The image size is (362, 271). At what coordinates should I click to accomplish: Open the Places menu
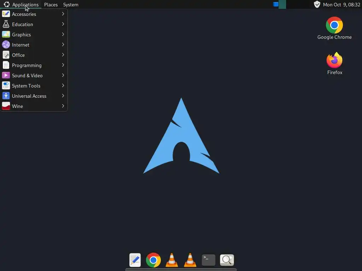(51, 5)
